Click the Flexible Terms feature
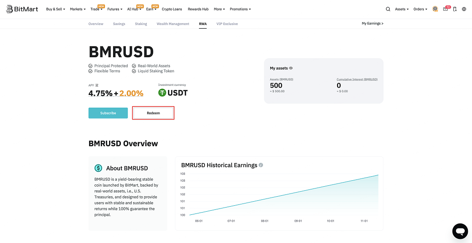This screenshot has height=243, width=472. (104, 71)
